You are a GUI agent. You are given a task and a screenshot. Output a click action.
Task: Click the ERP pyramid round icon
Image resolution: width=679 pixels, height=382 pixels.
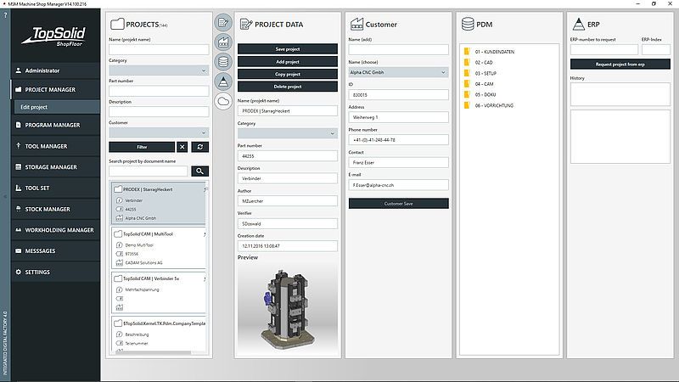223,81
